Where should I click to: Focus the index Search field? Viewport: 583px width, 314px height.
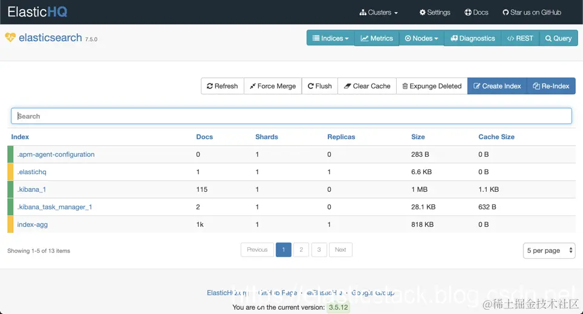point(291,116)
